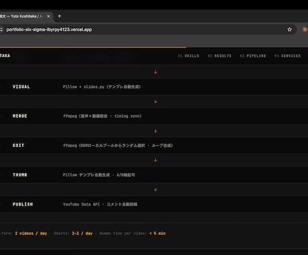Open the orange extension icon
Image resolution: width=308 pixels, height=255 pixels.
305,30
